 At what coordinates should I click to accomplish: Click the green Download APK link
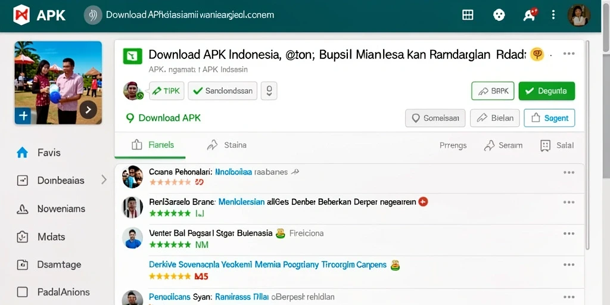click(163, 118)
